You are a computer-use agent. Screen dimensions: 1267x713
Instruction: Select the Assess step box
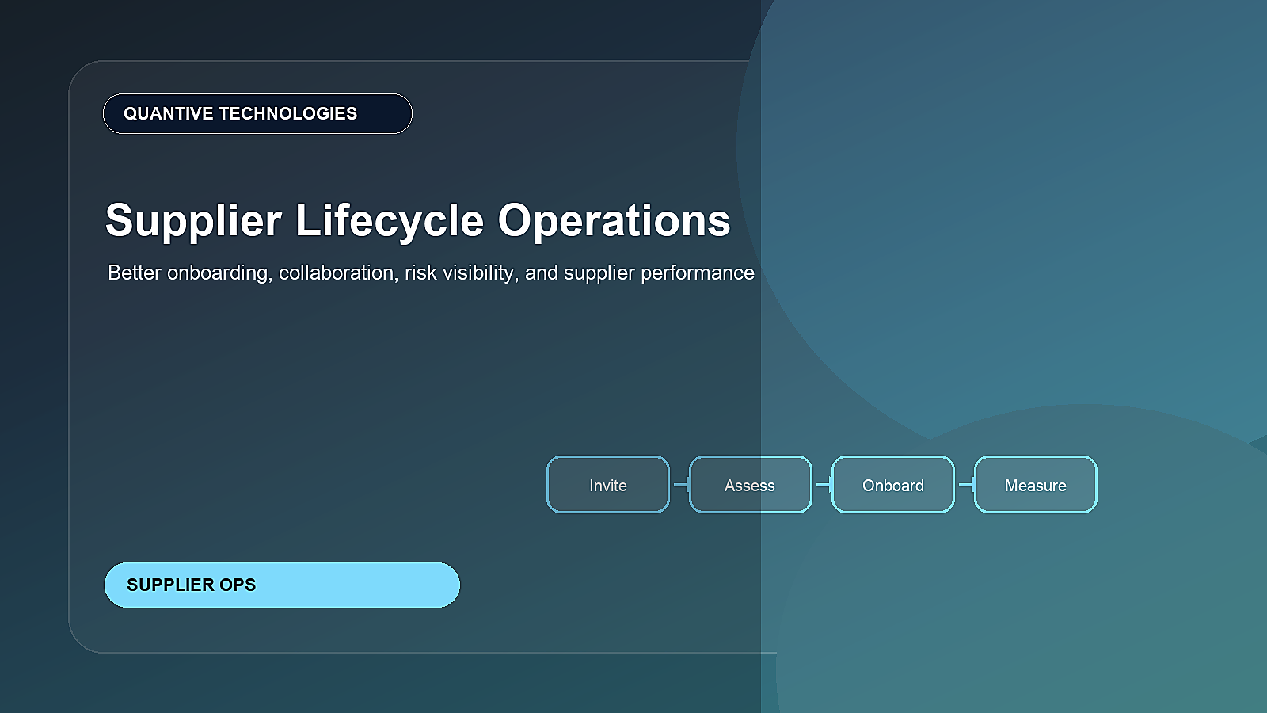click(x=751, y=485)
